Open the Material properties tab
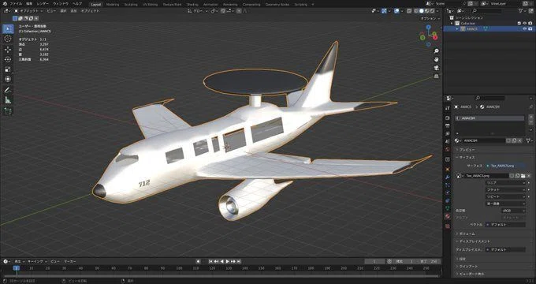Viewport: 536px width, 284px height. pos(448,217)
